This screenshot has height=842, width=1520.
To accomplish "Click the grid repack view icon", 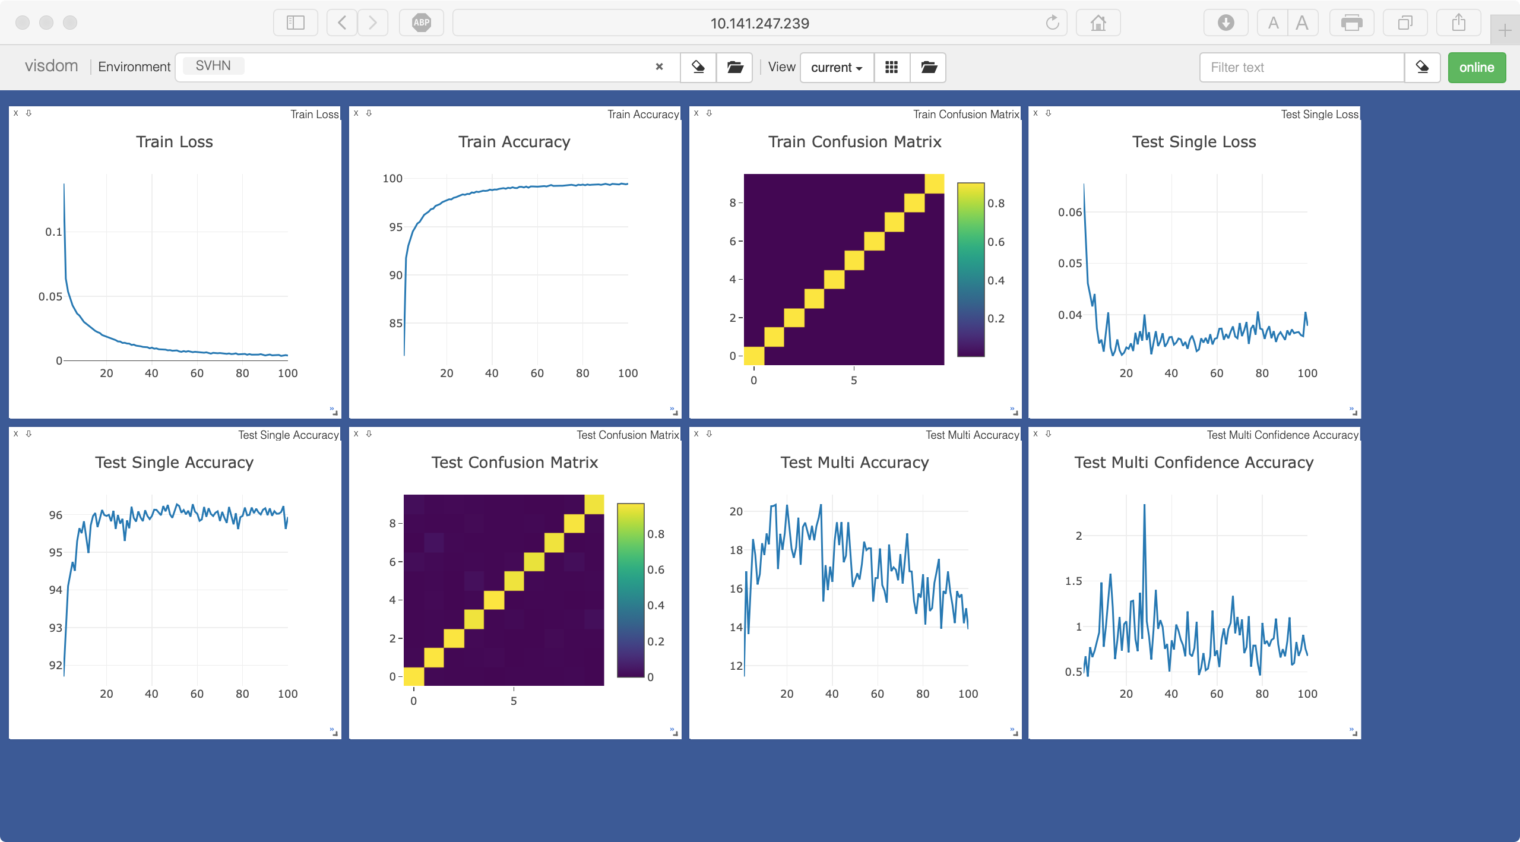I will 891,67.
